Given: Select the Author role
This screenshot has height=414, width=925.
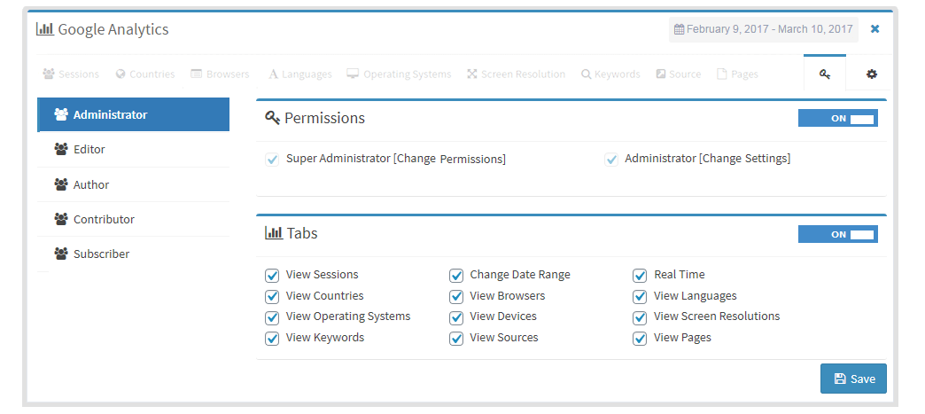Looking at the screenshot, I should (x=133, y=185).
